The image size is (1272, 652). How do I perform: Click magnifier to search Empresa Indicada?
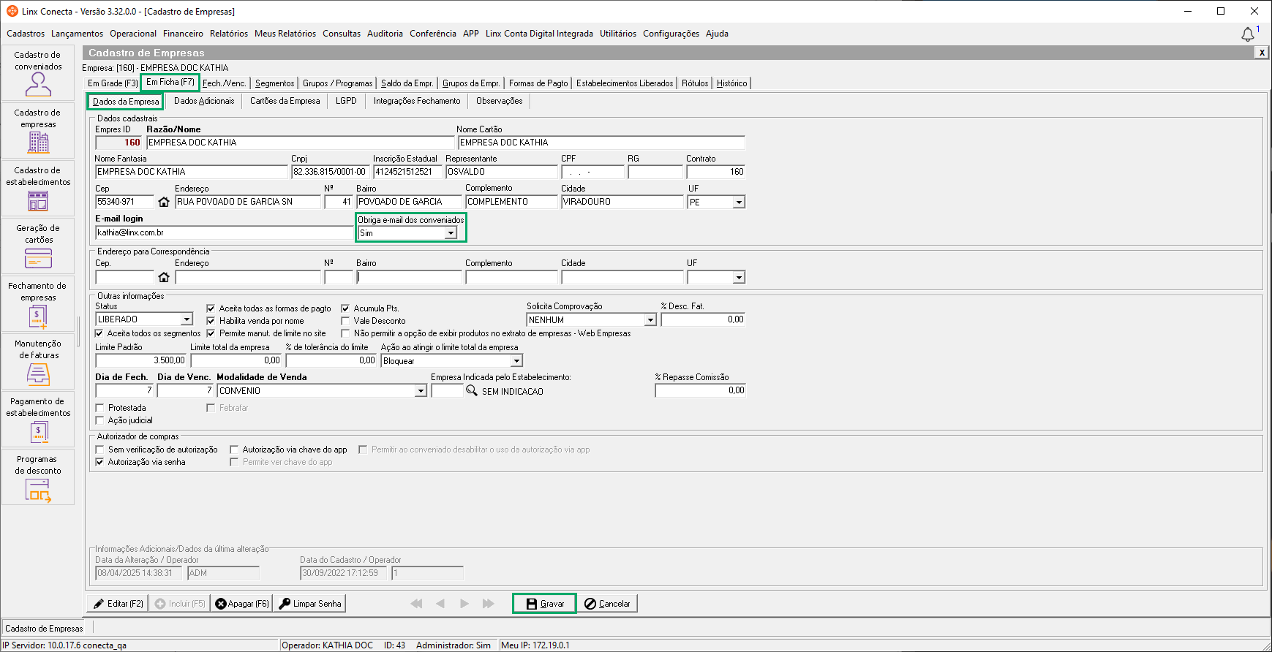point(472,390)
